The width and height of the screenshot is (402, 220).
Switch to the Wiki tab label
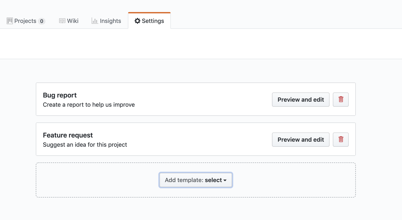click(73, 21)
